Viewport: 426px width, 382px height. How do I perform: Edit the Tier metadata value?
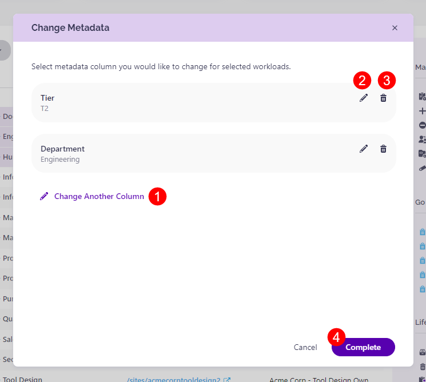pyautogui.click(x=364, y=98)
